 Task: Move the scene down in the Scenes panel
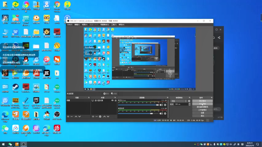pos(80,117)
